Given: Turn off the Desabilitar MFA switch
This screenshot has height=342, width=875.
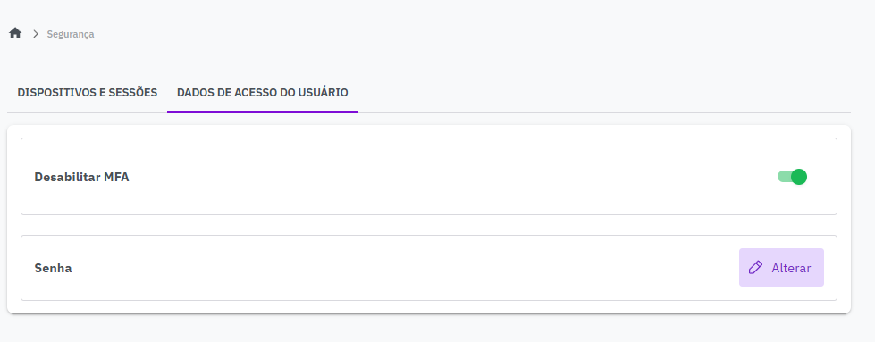Looking at the screenshot, I should click(x=792, y=177).
